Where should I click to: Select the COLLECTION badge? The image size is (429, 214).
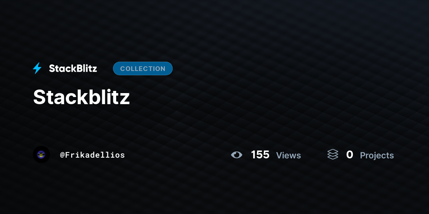(143, 68)
